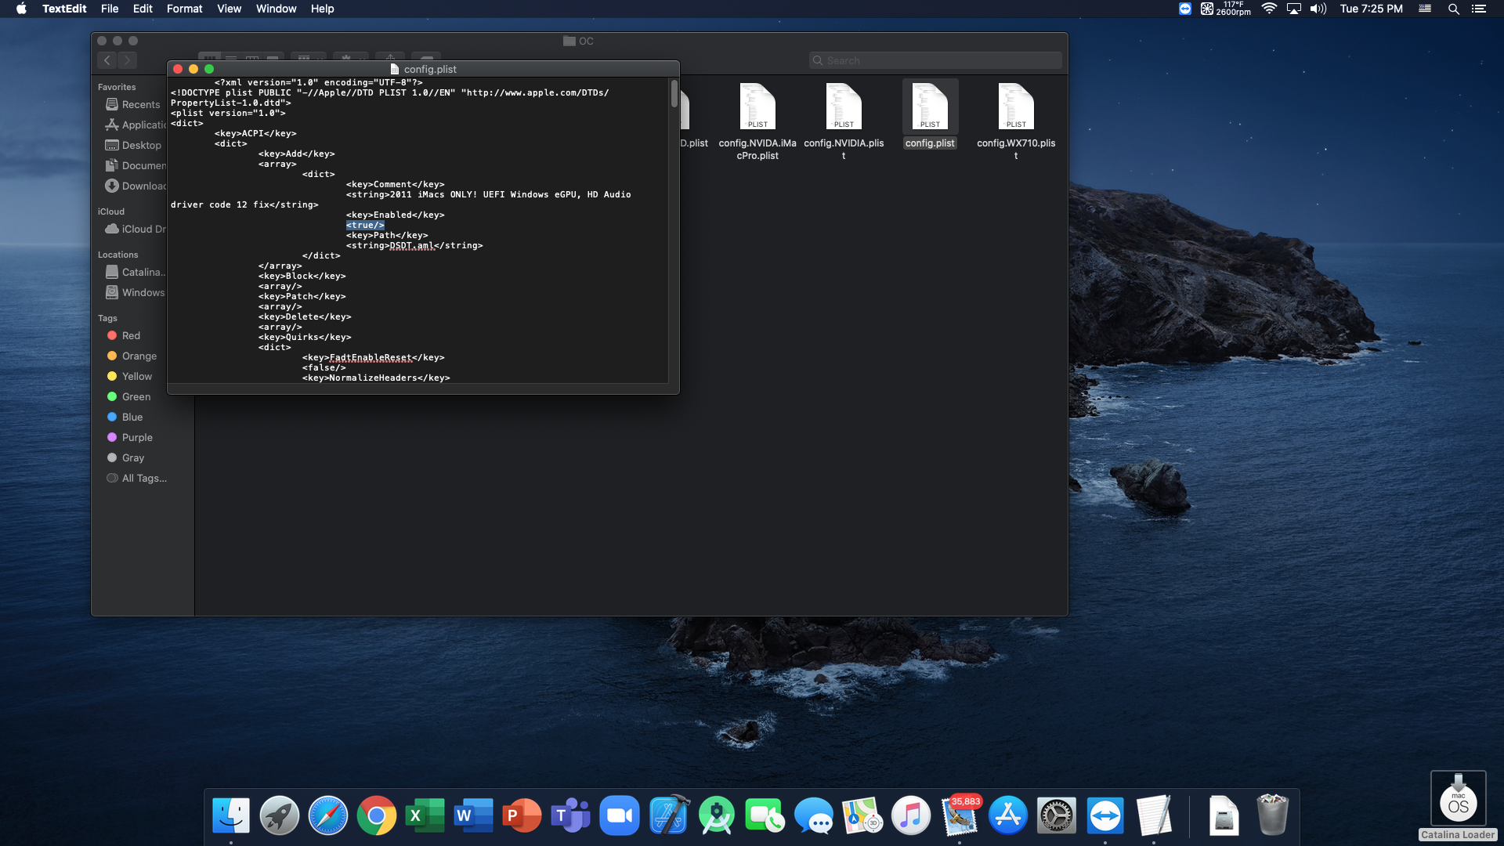Go to Desktop in Finder sidebar
This screenshot has width=1504, height=846.
141,145
